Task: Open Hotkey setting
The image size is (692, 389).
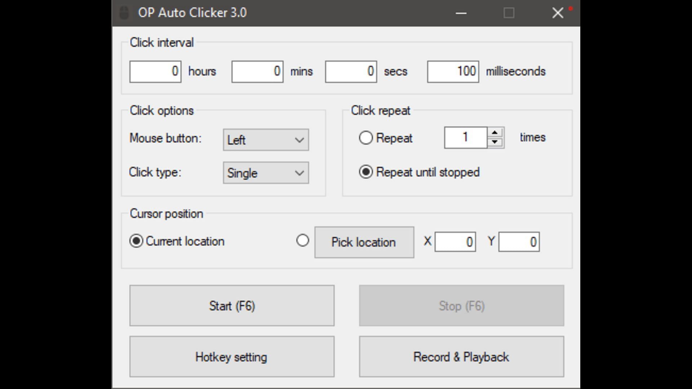Action: (232, 357)
